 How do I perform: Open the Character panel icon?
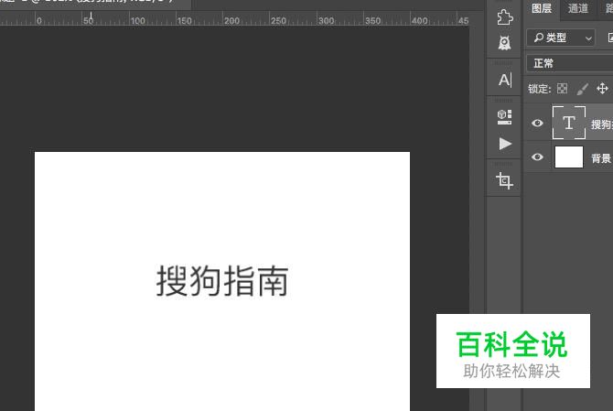coord(505,80)
